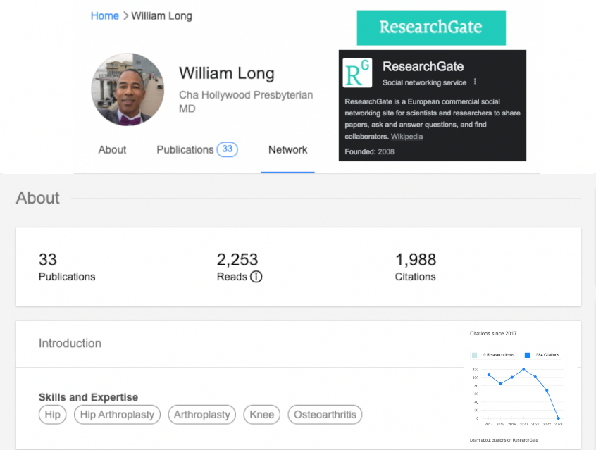Open the Home breadcrumb link
This screenshot has height=450, width=596.
coord(104,16)
